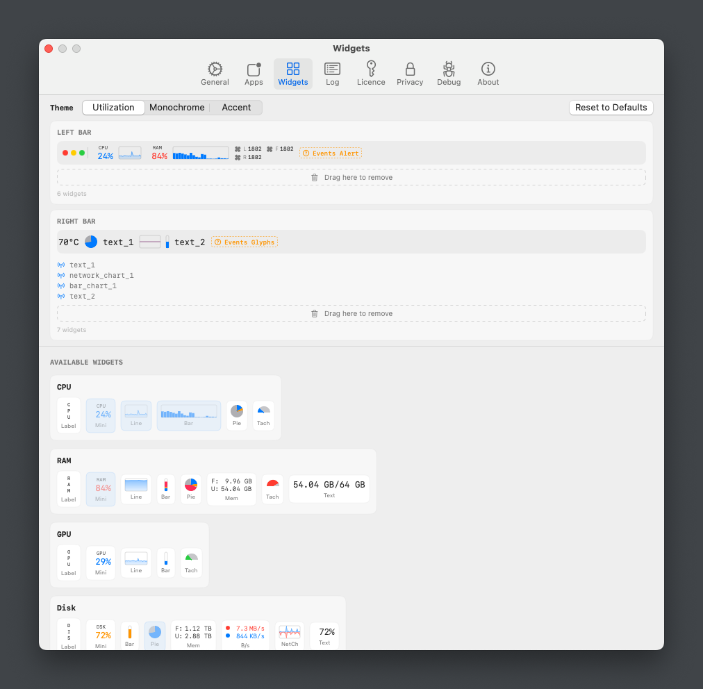Viewport: 703px width, 689px height.
Task: Click the Events Alert widget
Action: [331, 153]
